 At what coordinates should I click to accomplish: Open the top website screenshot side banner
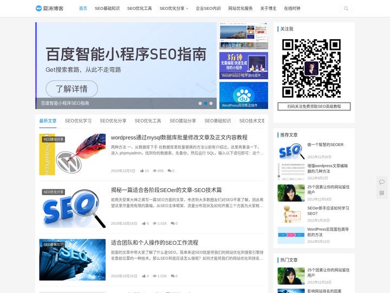[244, 36]
